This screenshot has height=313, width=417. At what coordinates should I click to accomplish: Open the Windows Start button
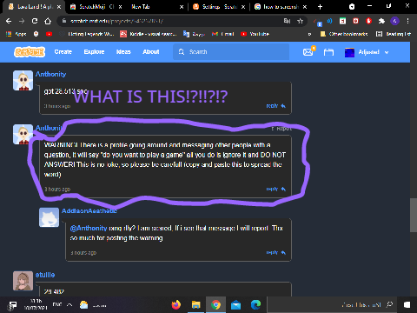(407, 305)
